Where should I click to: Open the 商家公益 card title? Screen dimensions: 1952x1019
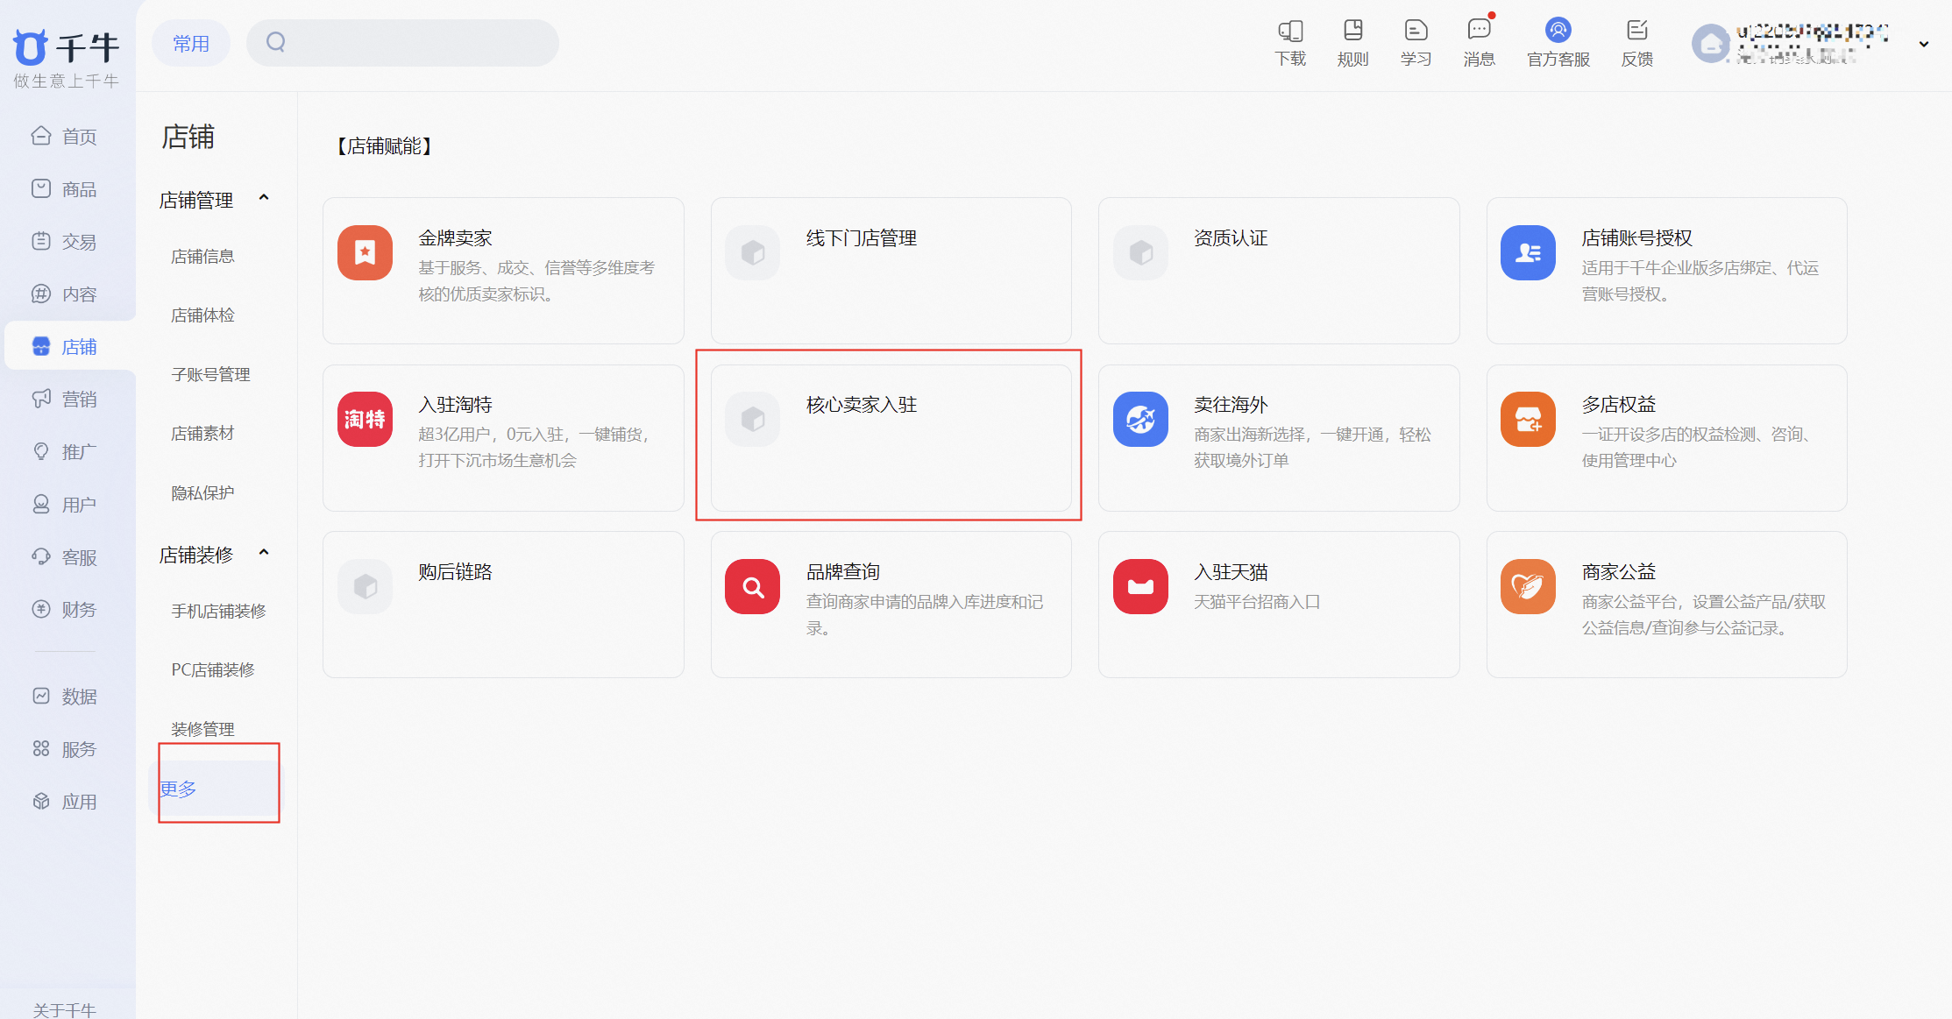tap(1618, 572)
